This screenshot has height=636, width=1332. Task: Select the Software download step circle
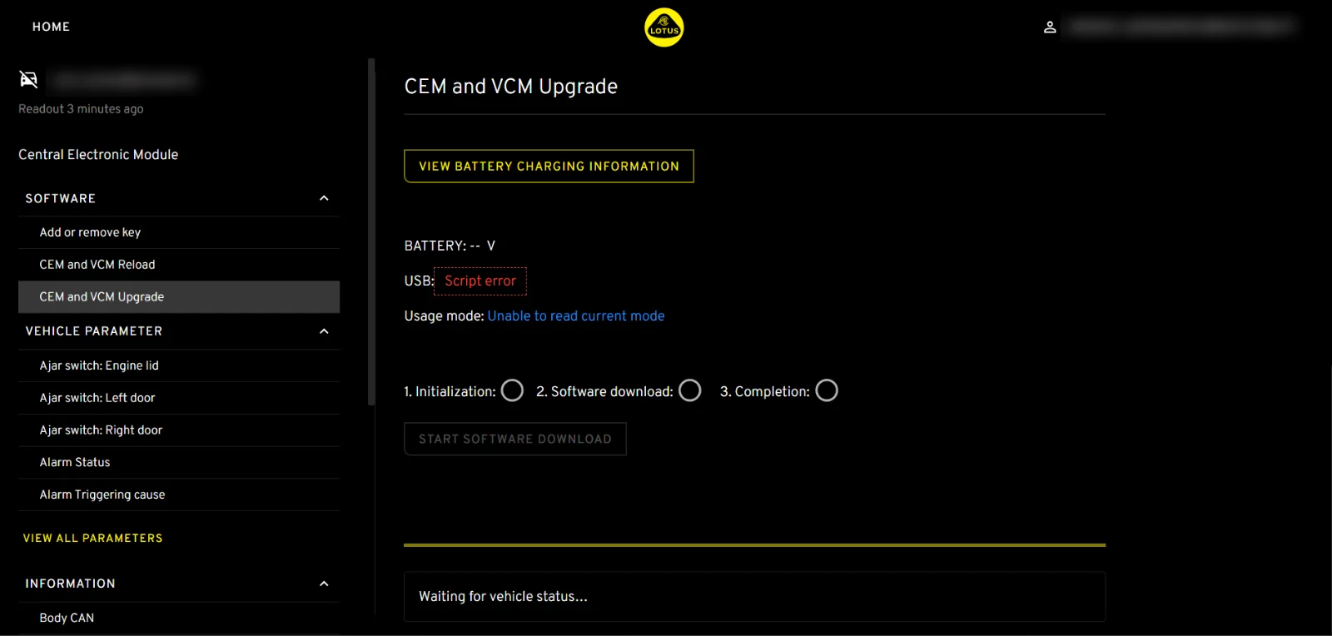pos(690,390)
